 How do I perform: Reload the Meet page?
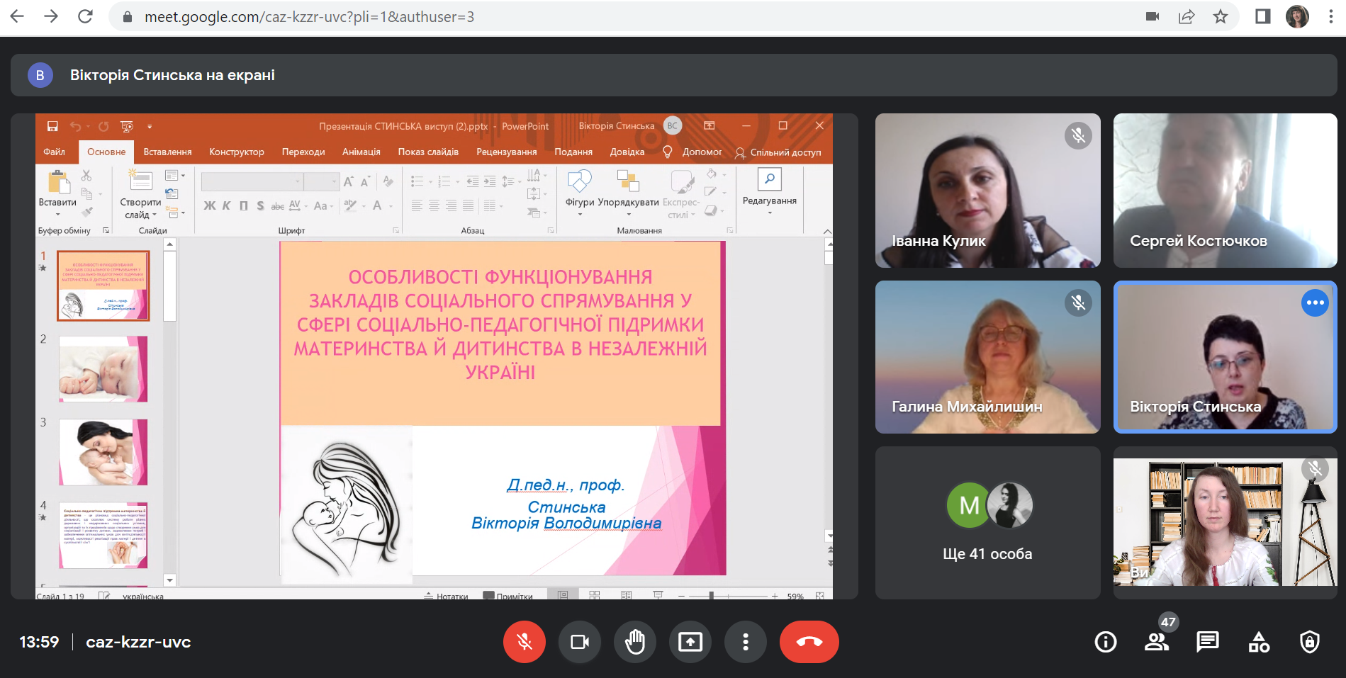click(85, 17)
